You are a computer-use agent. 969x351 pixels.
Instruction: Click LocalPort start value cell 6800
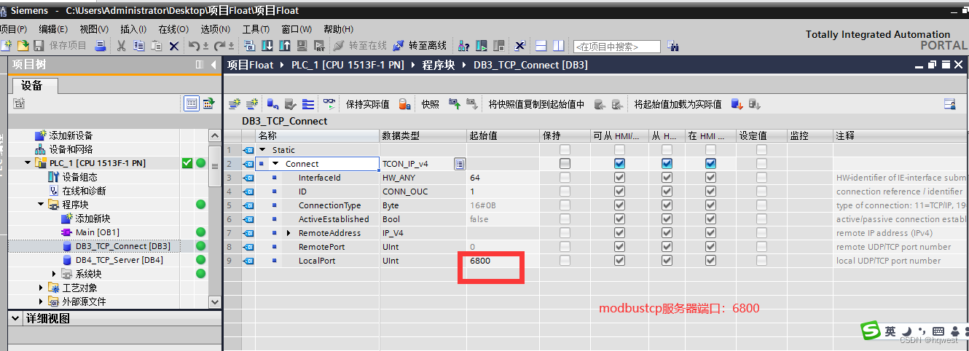coord(503,261)
